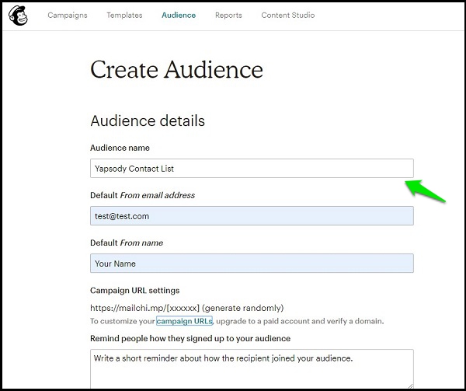
Task: Click the Create Audience heading
Action: point(176,70)
